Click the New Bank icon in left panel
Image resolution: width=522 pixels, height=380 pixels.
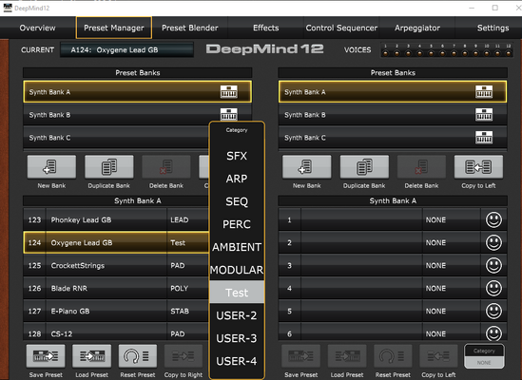tap(51, 166)
